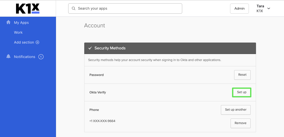
Task: Click the plus circle icon after Add section
Action: (x=37, y=42)
